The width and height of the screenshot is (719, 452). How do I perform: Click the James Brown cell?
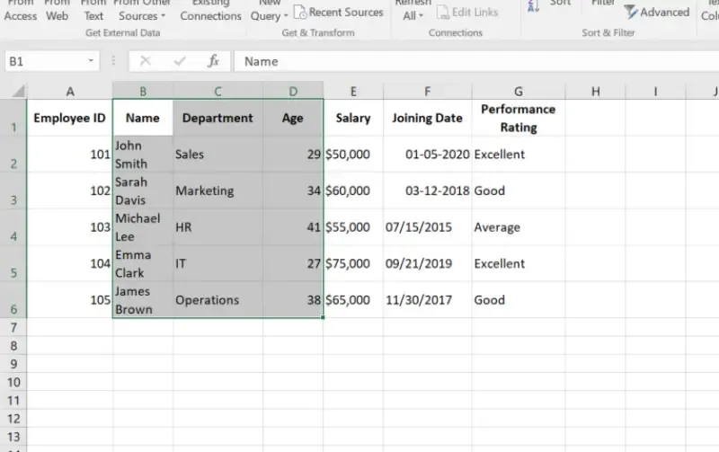(x=143, y=300)
